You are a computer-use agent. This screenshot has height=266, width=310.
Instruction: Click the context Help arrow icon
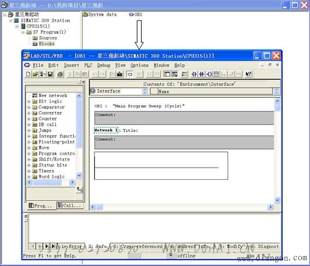click(x=248, y=74)
